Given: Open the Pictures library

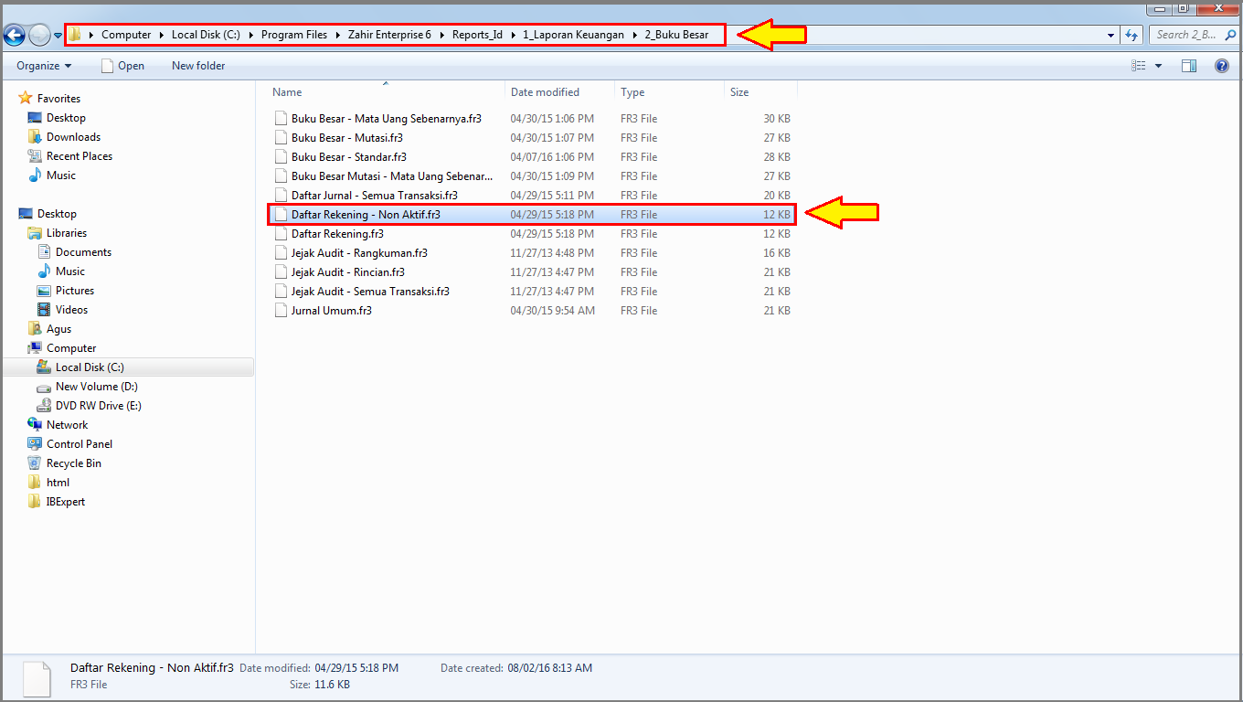Looking at the screenshot, I should point(75,291).
